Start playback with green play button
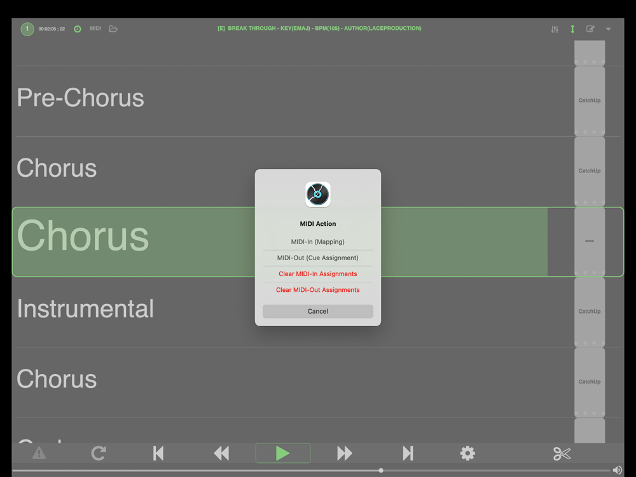The width and height of the screenshot is (636, 477). pos(283,453)
